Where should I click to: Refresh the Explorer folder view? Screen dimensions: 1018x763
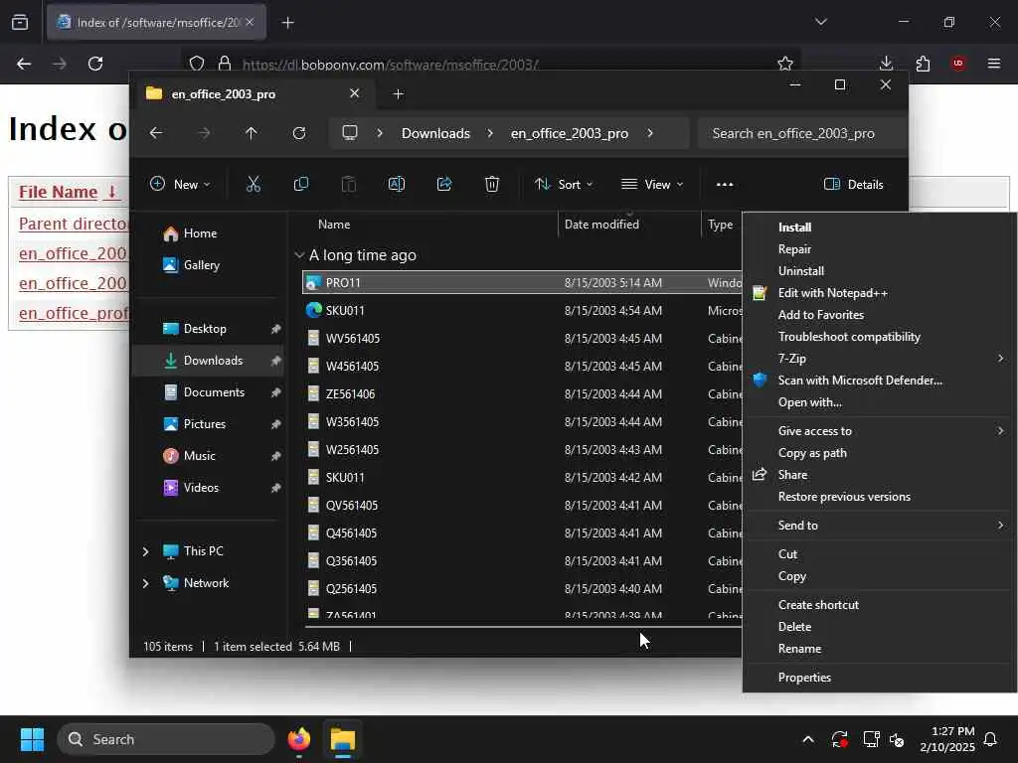pyautogui.click(x=298, y=133)
